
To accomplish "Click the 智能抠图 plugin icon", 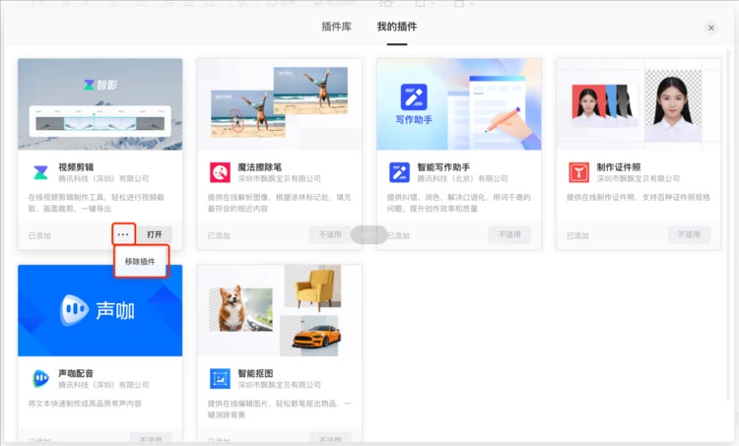I will click(219, 379).
